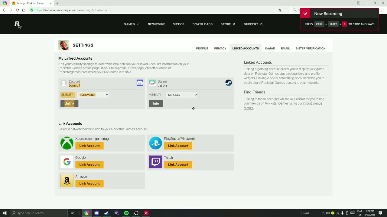Open the Steam visibility dropdown set to Me Only
This screenshot has width=387, height=217.
(182, 95)
